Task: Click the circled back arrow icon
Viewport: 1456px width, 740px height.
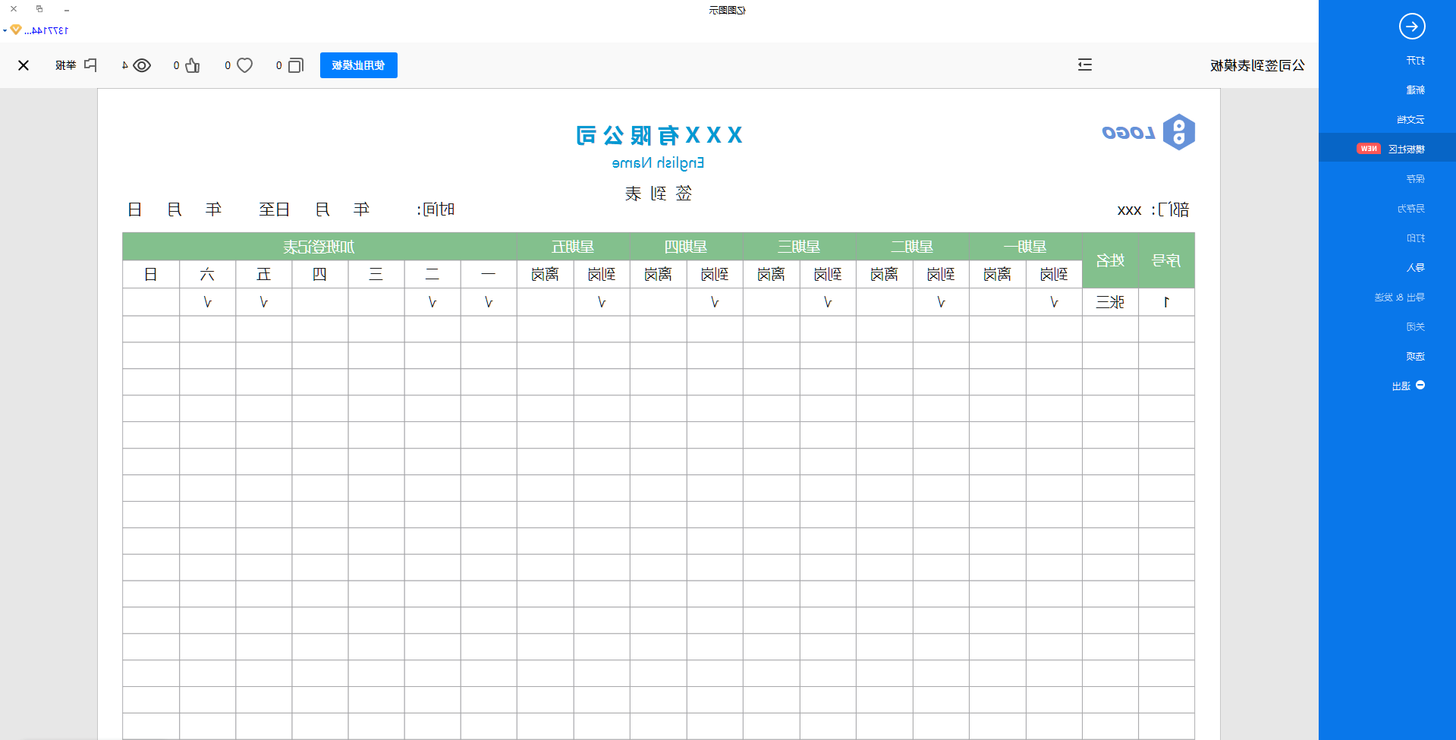Action: [x=1412, y=27]
